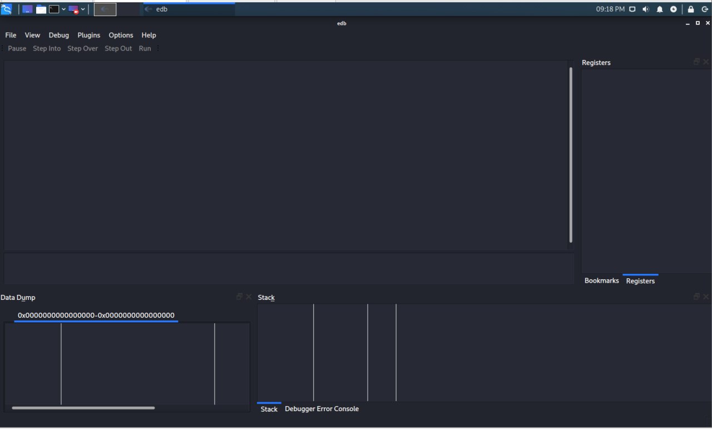
Task: Click the Step Over toolbar button
Action: pos(82,48)
